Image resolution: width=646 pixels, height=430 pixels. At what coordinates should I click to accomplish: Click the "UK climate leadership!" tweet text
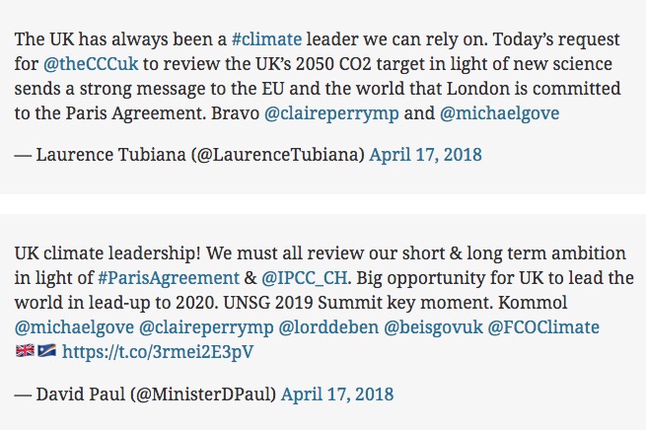click(x=323, y=303)
